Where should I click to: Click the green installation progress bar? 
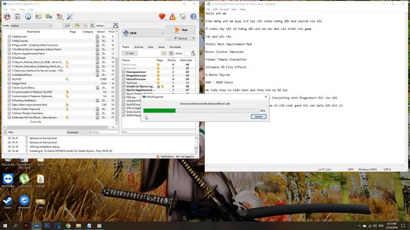click(160, 111)
